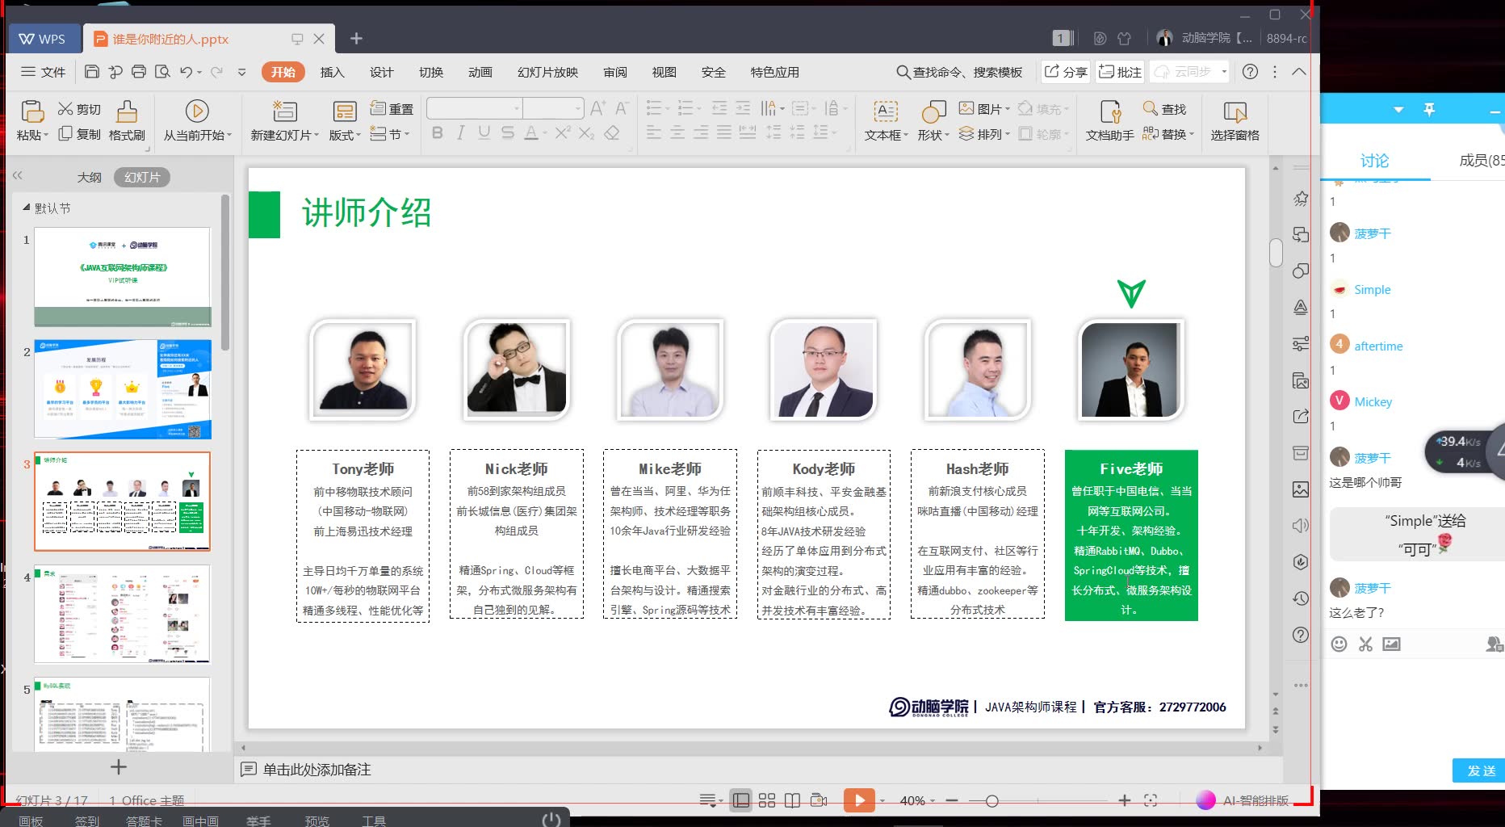Click the save icon in quick toolbar
This screenshot has width=1505, height=827.
pos(92,72)
